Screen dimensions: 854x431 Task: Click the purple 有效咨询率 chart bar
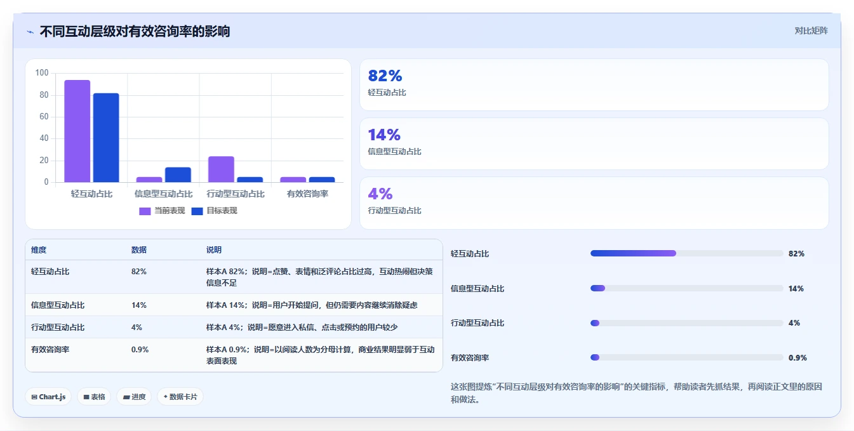293,180
